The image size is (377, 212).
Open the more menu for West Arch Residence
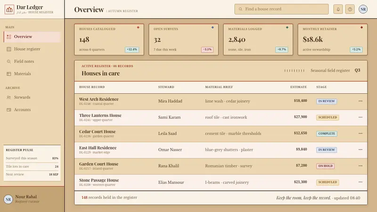361,101
